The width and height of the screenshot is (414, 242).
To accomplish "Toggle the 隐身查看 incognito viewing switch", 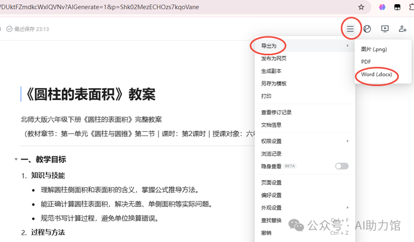I will 341,166.
